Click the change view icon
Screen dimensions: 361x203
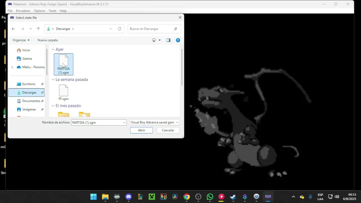coord(154,40)
